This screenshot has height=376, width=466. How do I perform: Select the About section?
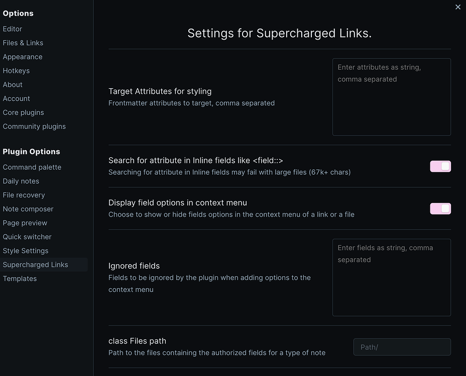click(13, 85)
